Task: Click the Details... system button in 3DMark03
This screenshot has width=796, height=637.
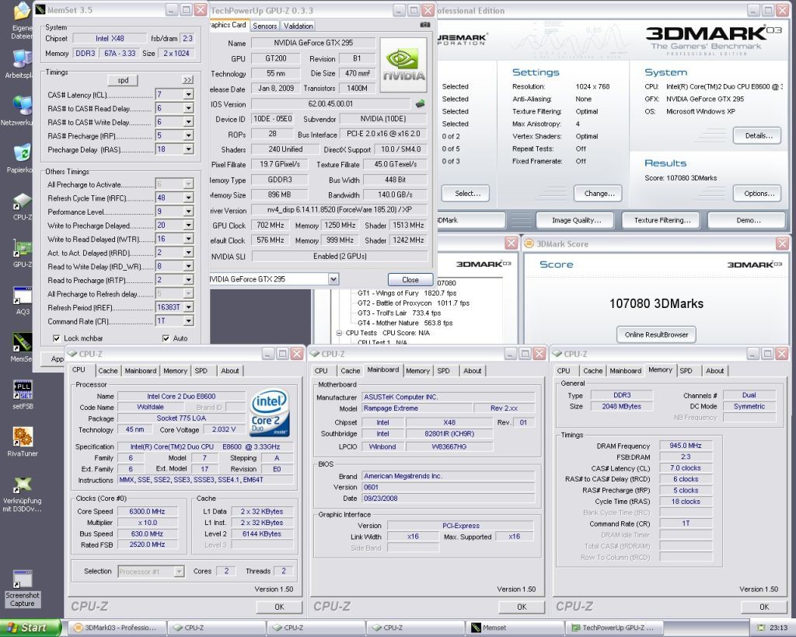Action: pyautogui.click(x=759, y=135)
